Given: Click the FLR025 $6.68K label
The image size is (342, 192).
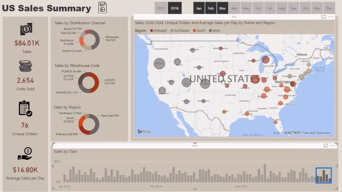Looking at the screenshot, I should click(x=71, y=71).
